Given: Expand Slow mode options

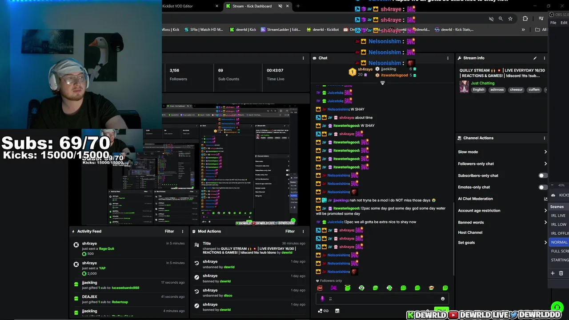Looking at the screenshot, I should 545,152.
